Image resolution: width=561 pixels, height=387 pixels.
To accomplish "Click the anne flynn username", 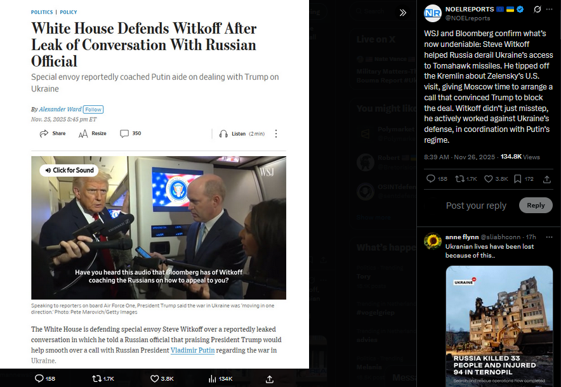I will [462, 237].
